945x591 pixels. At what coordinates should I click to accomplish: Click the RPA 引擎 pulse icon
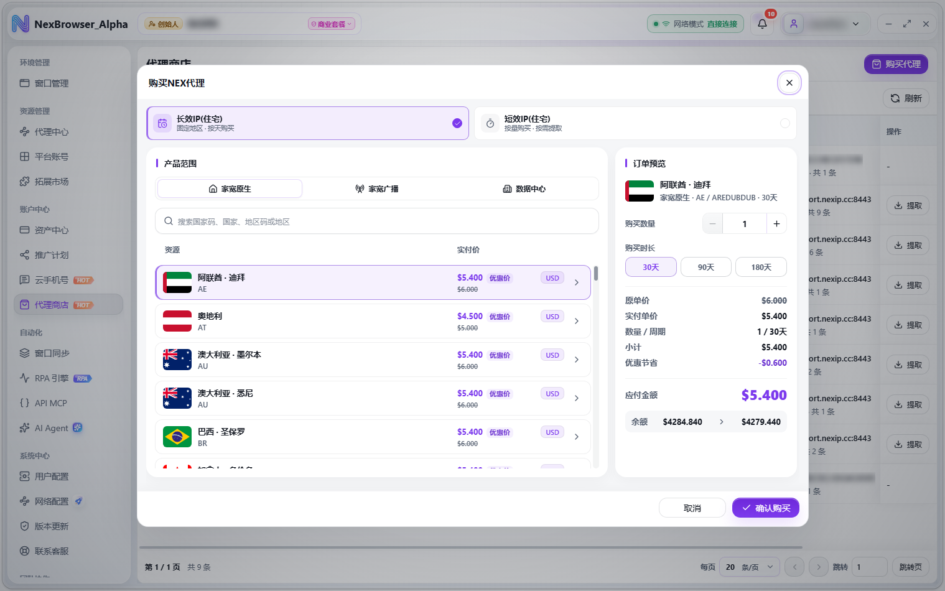point(25,378)
